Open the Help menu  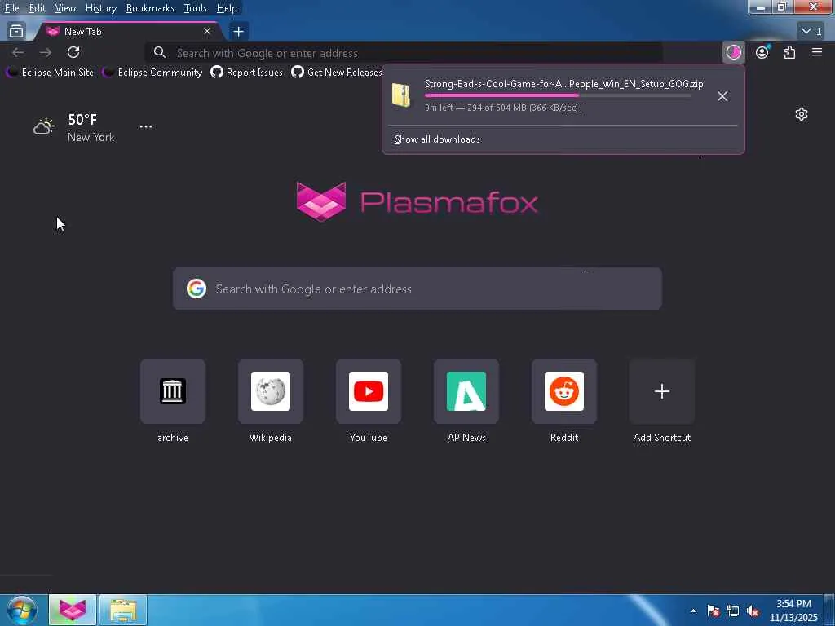pyautogui.click(x=227, y=8)
